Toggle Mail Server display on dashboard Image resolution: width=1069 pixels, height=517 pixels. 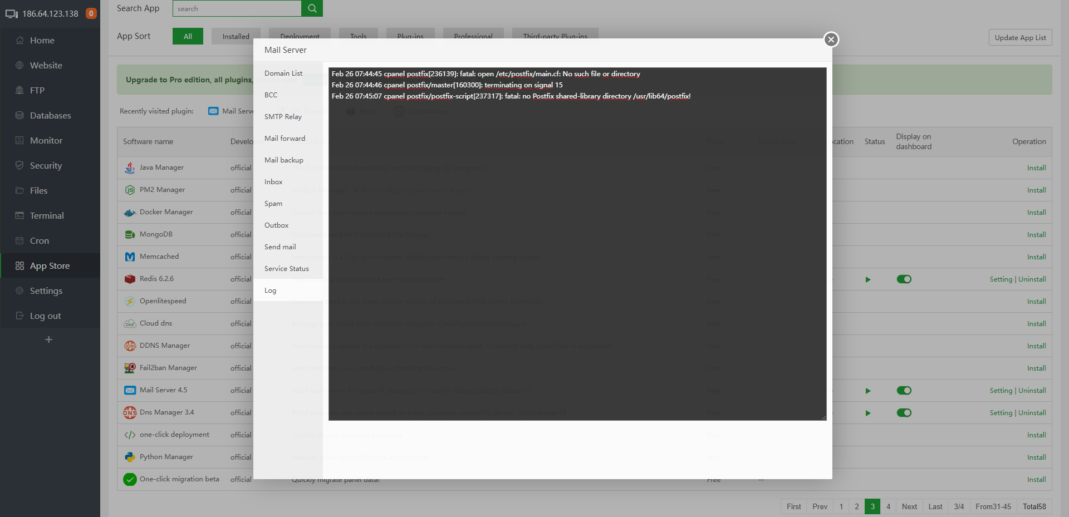pos(904,391)
